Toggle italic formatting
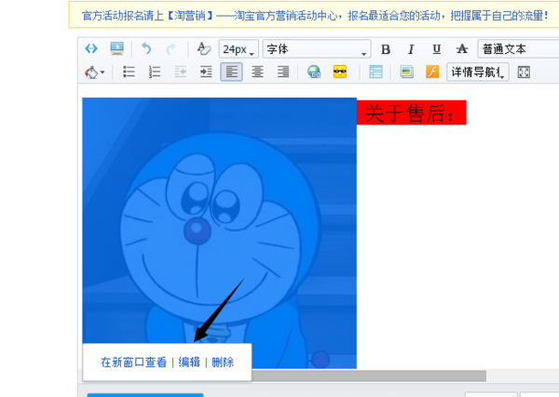The height and width of the screenshot is (397, 559). click(x=411, y=49)
